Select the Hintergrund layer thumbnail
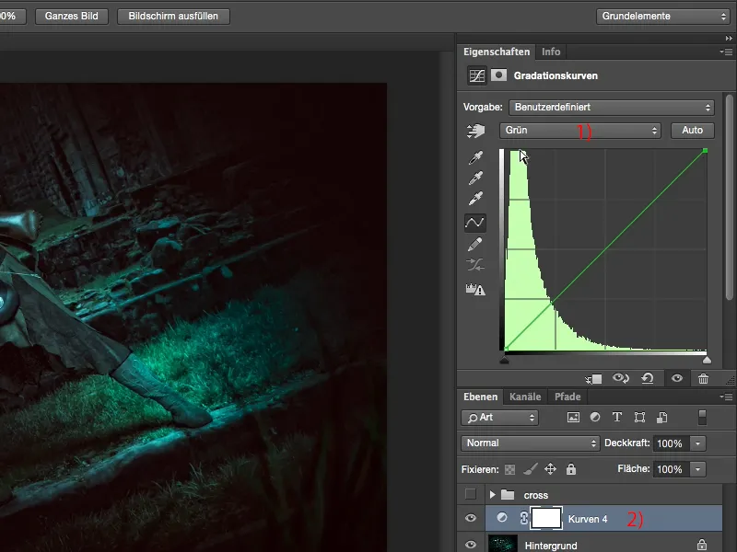Image resolution: width=737 pixels, height=552 pixels. click(x=502, y=545)
